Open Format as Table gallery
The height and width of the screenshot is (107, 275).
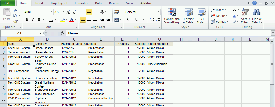pyautogui.click(x=189, y=16)
